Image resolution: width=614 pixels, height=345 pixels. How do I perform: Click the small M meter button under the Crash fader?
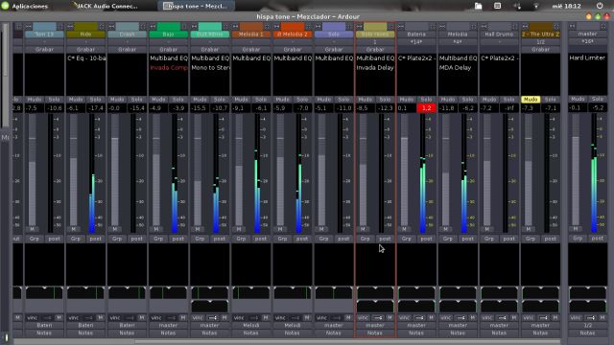pyautogui.click(x=115, y=229)
